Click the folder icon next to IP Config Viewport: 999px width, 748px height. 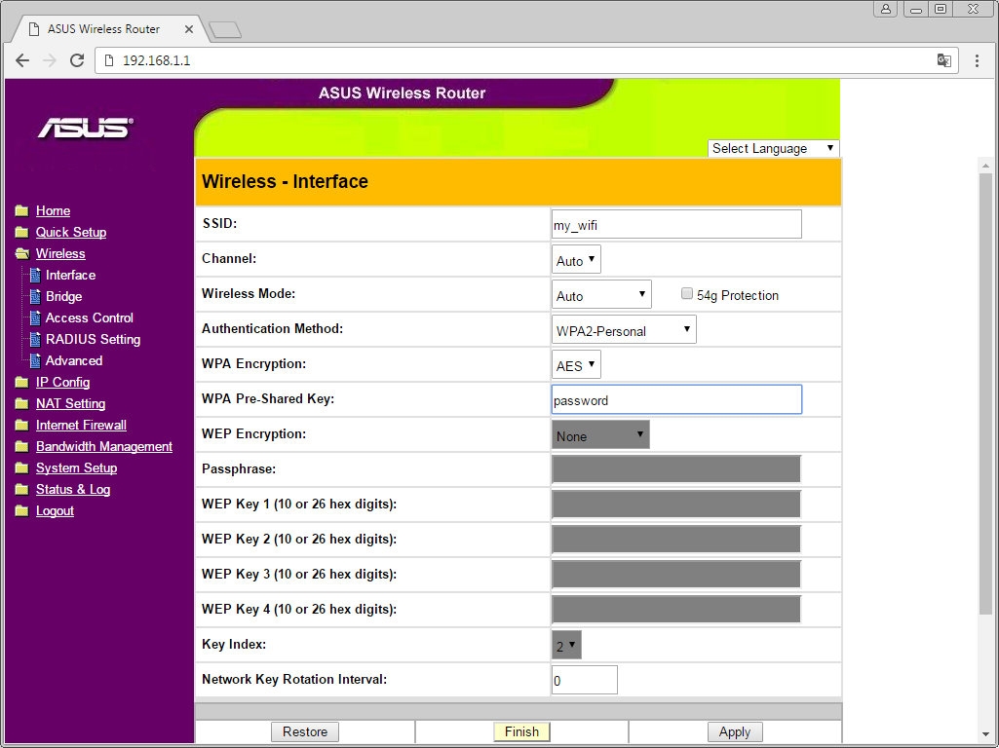point(21,382)
